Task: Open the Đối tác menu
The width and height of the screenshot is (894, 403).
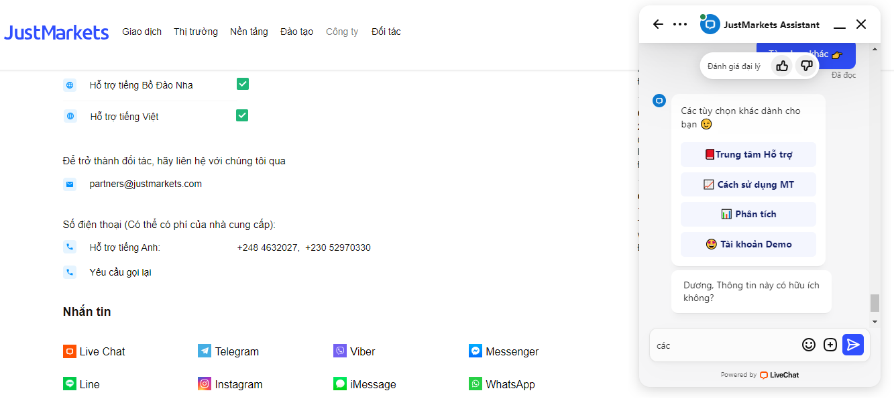Action: (x=386, y=32)
